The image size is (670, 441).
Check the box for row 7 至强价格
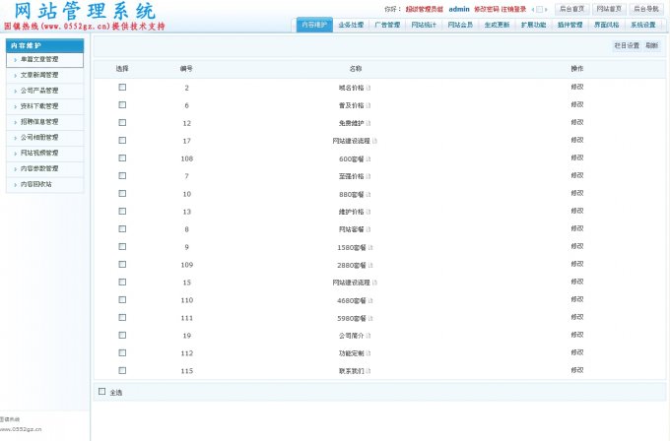click(122, 175)
